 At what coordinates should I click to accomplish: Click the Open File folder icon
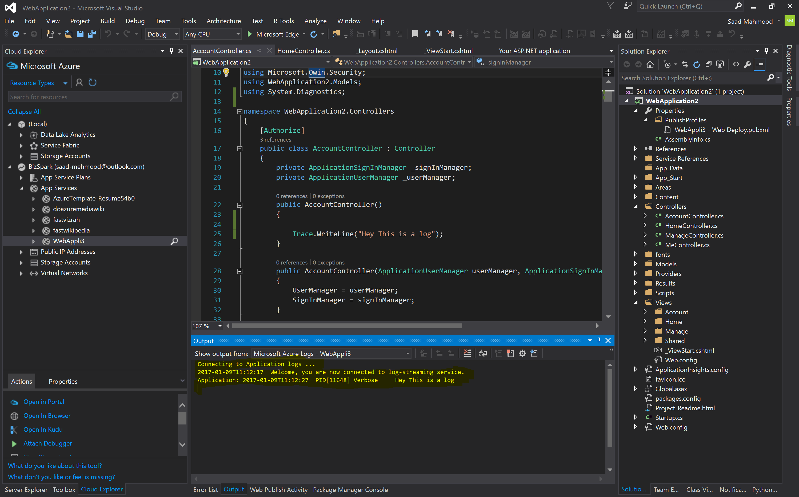(x=68, y=34)
